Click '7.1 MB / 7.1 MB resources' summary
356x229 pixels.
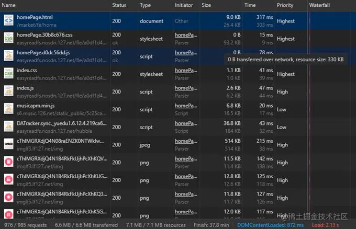(156, 225)
